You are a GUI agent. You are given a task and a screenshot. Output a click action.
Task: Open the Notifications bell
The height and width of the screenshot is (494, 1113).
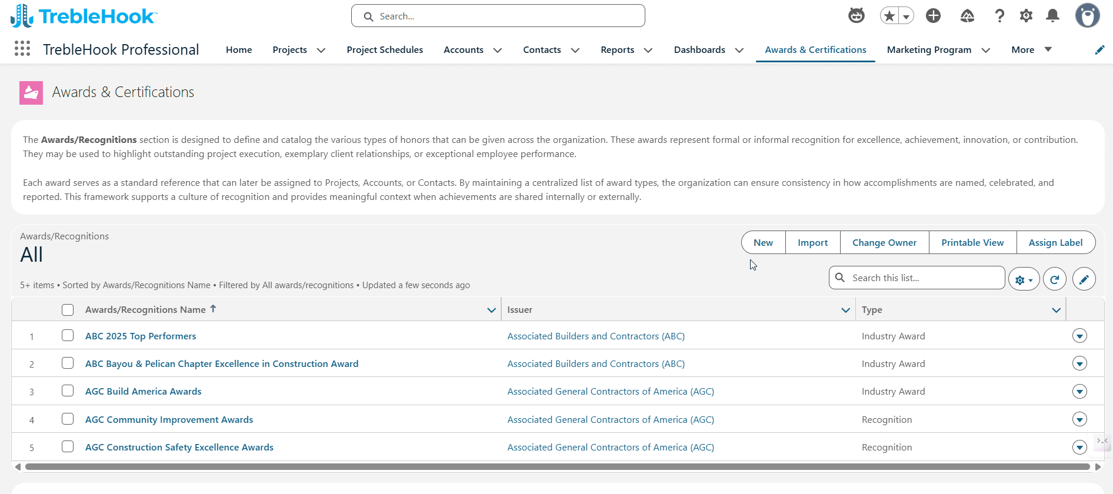1053,16
